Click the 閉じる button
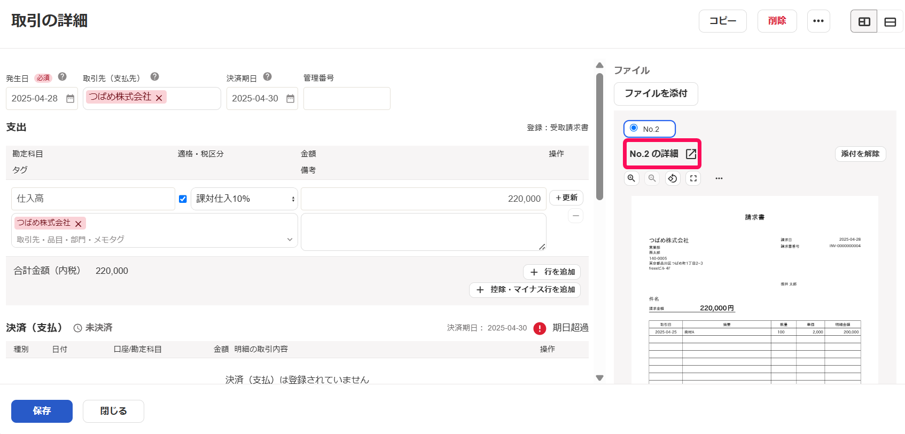The width and height of the screenshot is (905, 434). click(x=113, y=411)
